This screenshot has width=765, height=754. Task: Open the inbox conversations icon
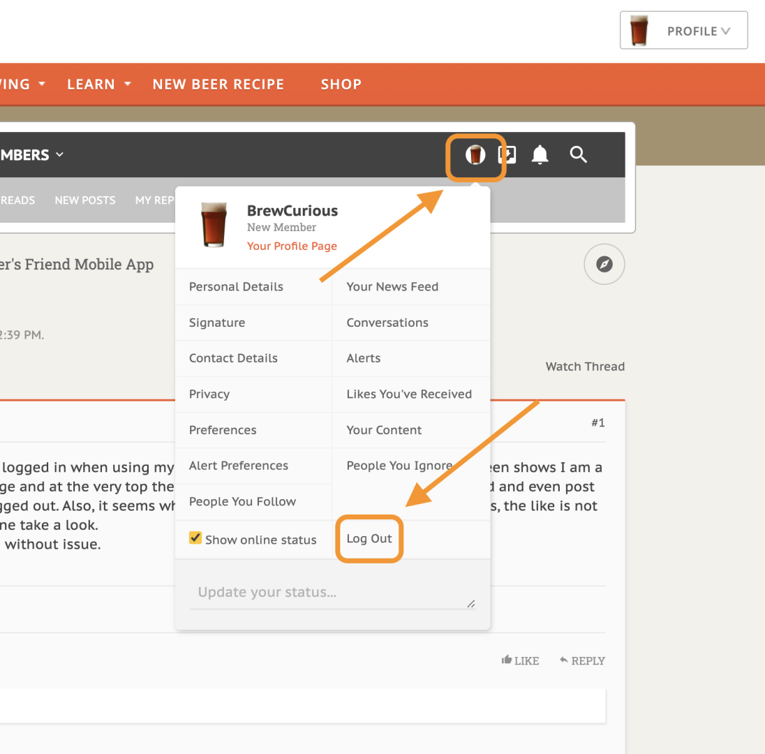tap(507, 155)
